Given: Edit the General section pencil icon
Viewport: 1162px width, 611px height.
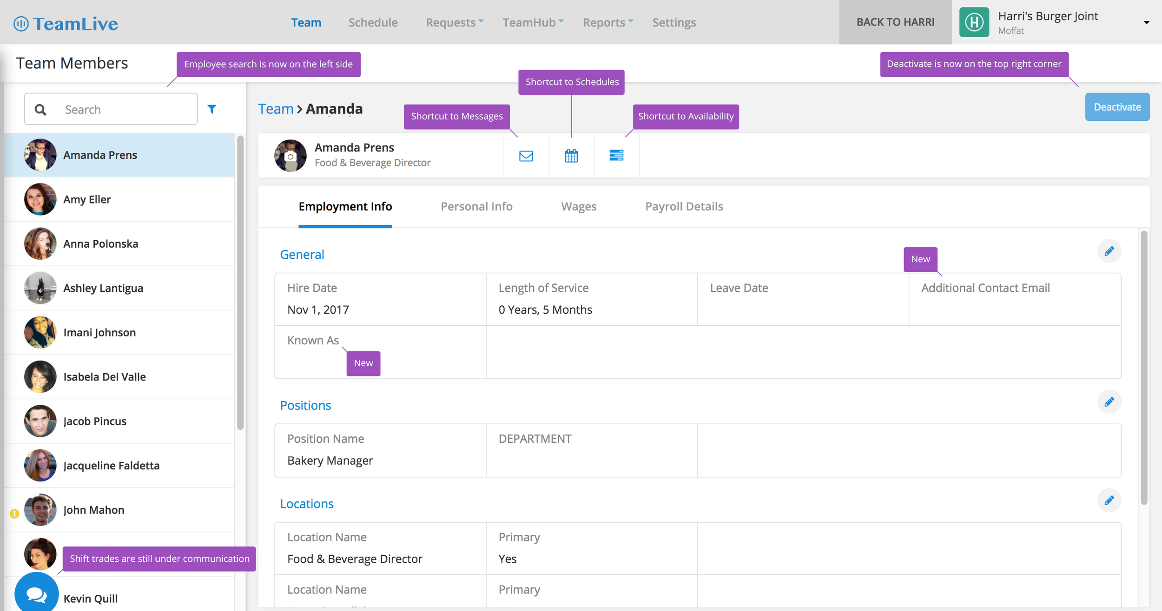Looking at the screenshot, I should point(1109,251).
